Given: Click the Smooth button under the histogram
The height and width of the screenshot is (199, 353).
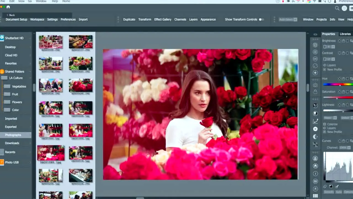Looking at the screenshot, I should (x=329, y=192).
